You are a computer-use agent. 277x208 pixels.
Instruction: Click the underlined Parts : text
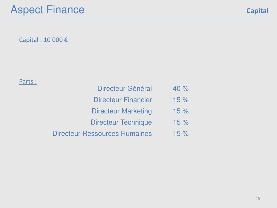[x=28, y=82]
